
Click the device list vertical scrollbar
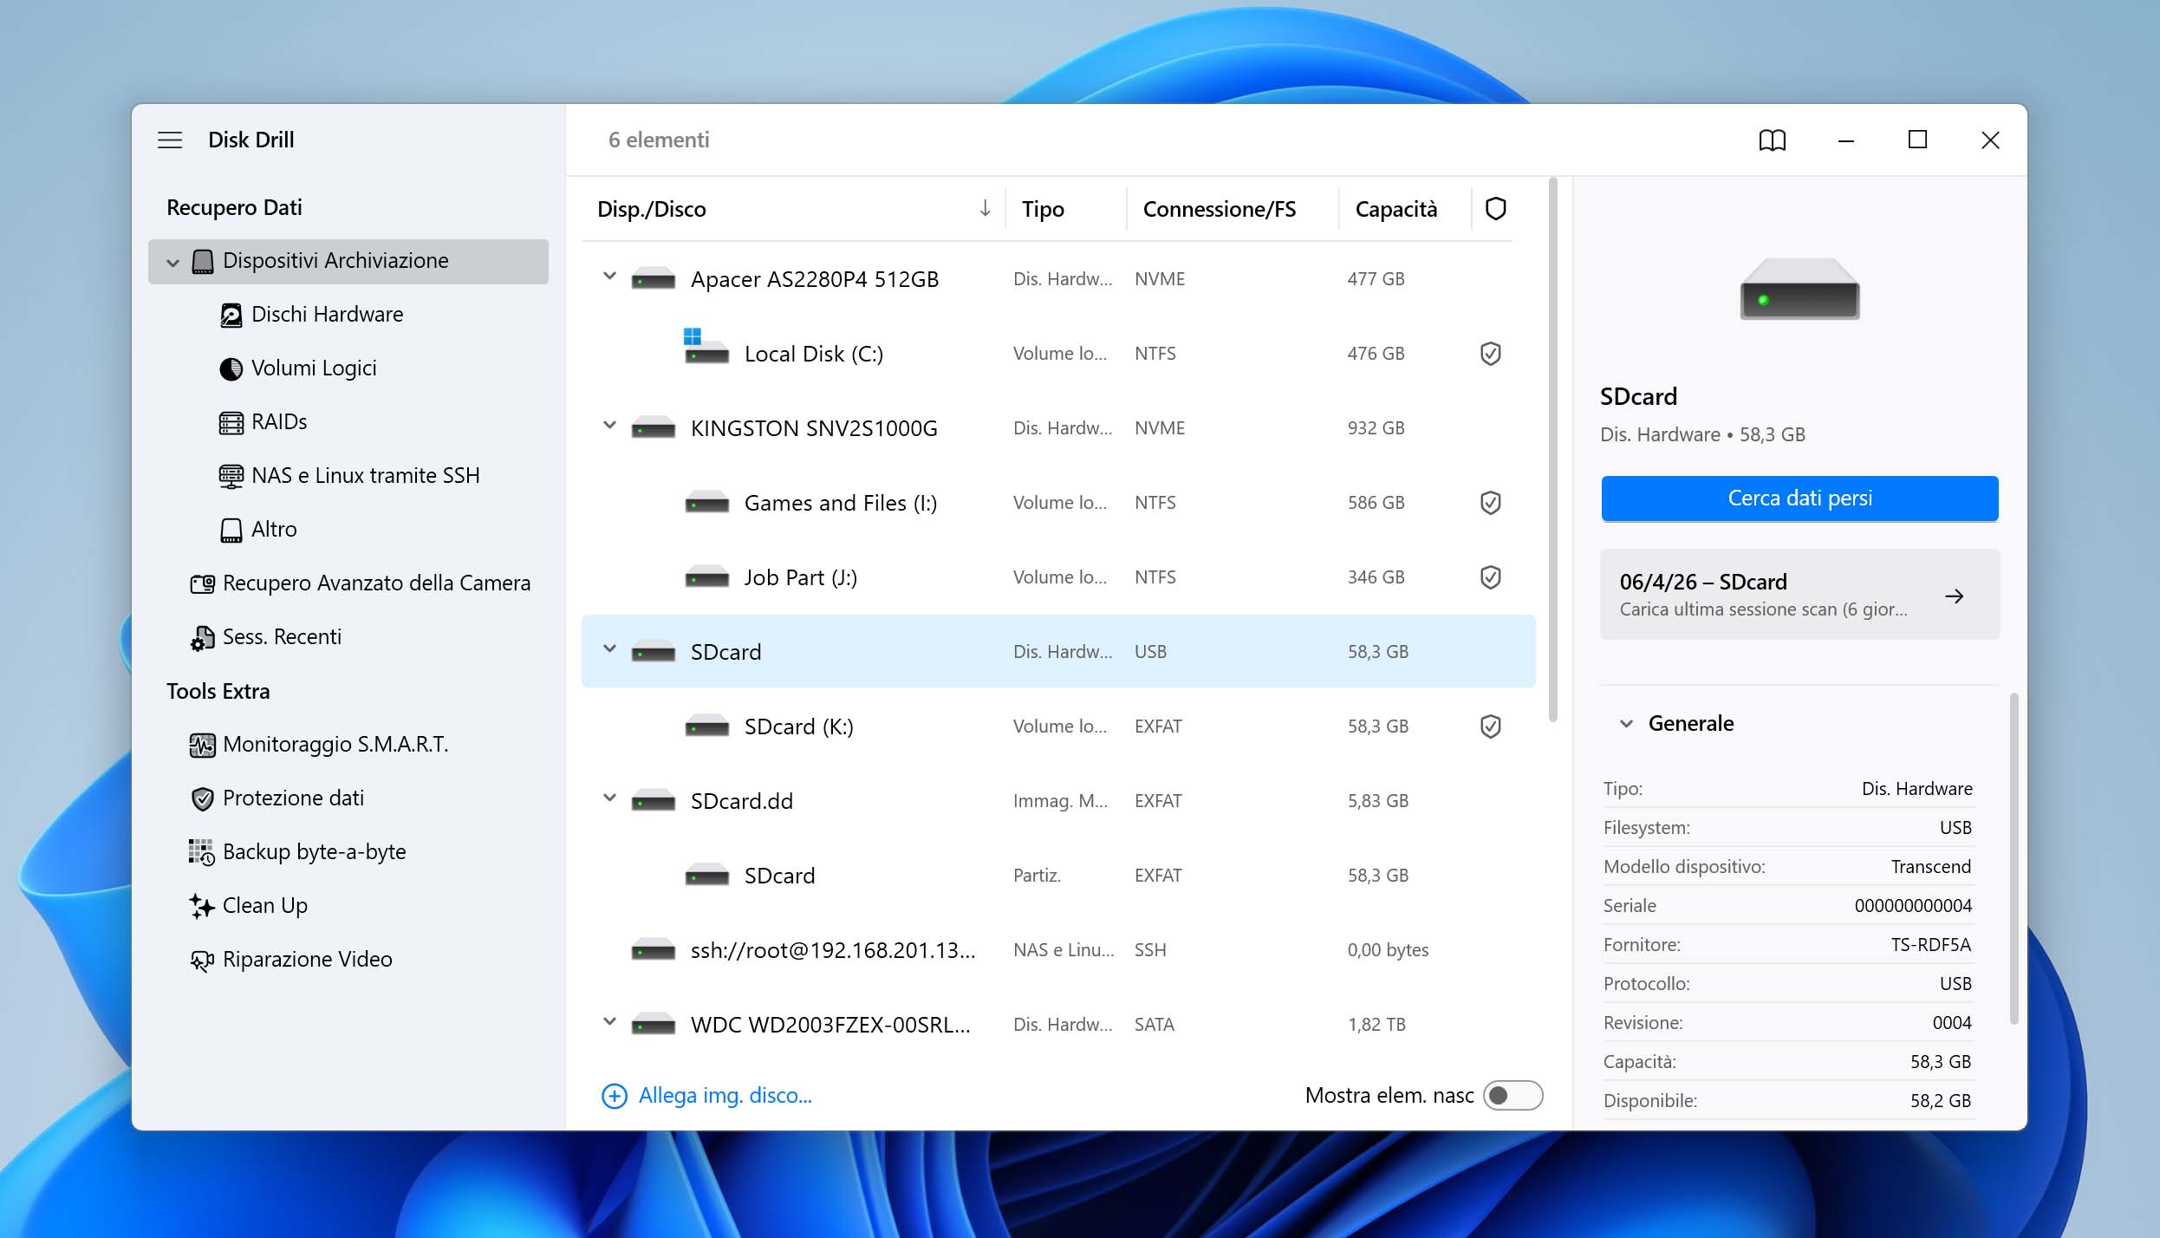pos(1552,450)
